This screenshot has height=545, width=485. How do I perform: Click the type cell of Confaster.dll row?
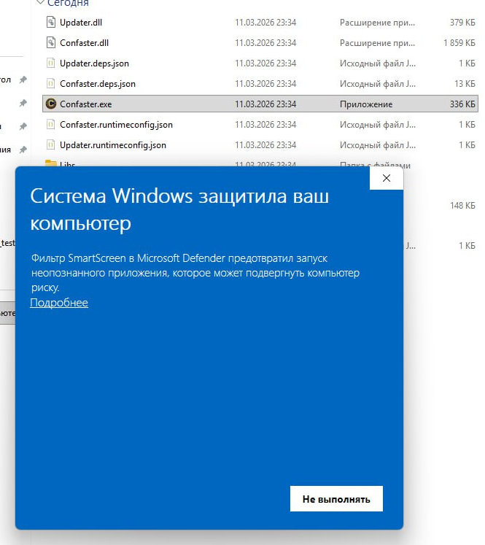tap(377, 43)
